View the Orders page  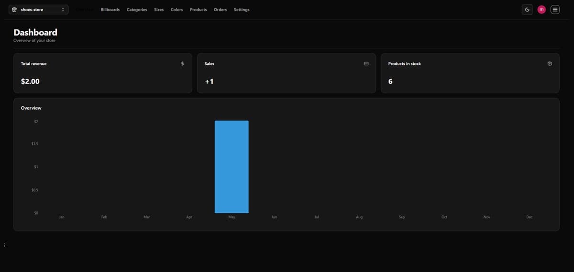tap(220, 10)
